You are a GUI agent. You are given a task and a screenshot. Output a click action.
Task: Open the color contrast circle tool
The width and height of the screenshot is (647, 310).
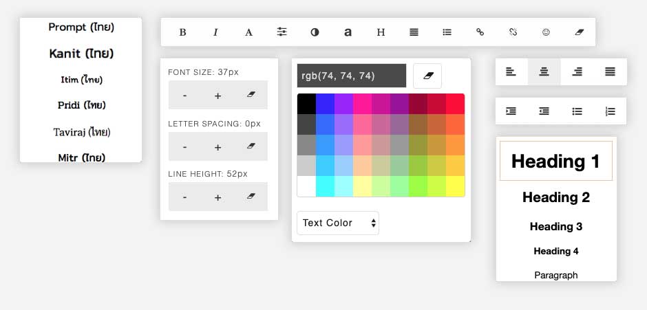(315, 32)
